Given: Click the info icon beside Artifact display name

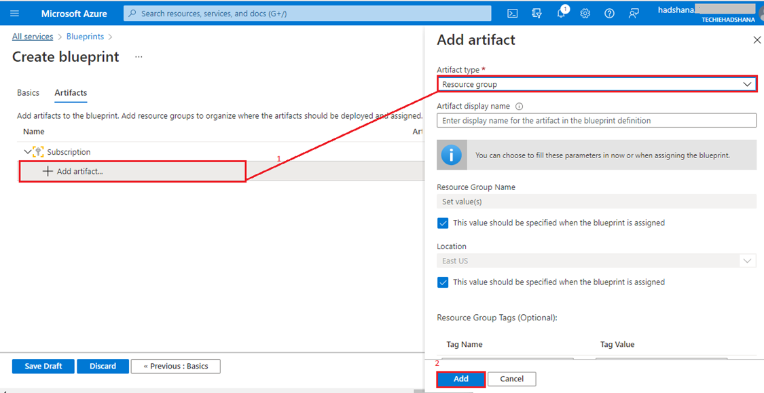Looking at the screenshot, I should pos(519,106).
